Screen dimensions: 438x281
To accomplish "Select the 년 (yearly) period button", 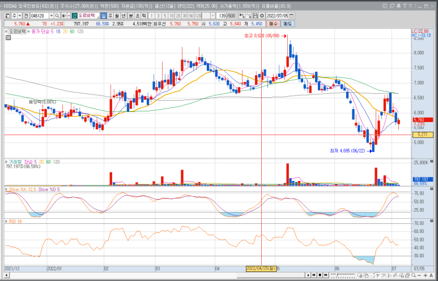I will (124, 16).
